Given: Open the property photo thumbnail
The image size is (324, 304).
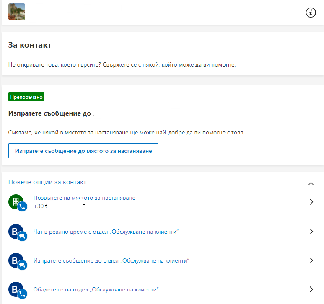Looking at the screenshot, I should tap(17, 12).
